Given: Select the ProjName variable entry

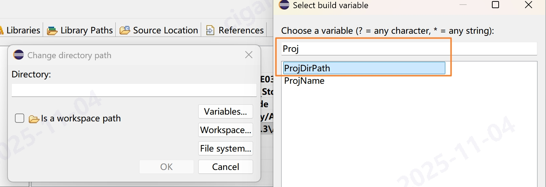Looking at the screenshot, I should [x=304, y=81].
